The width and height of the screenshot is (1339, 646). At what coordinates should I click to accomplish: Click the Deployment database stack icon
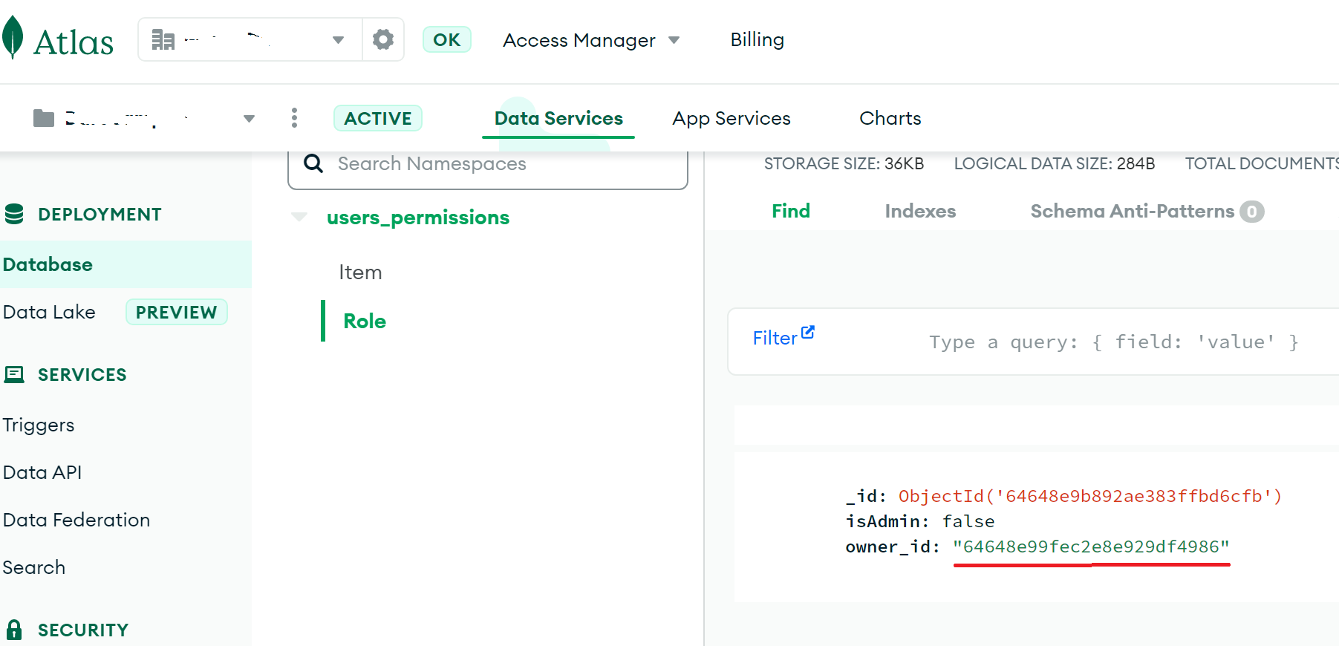click(14, 215)
